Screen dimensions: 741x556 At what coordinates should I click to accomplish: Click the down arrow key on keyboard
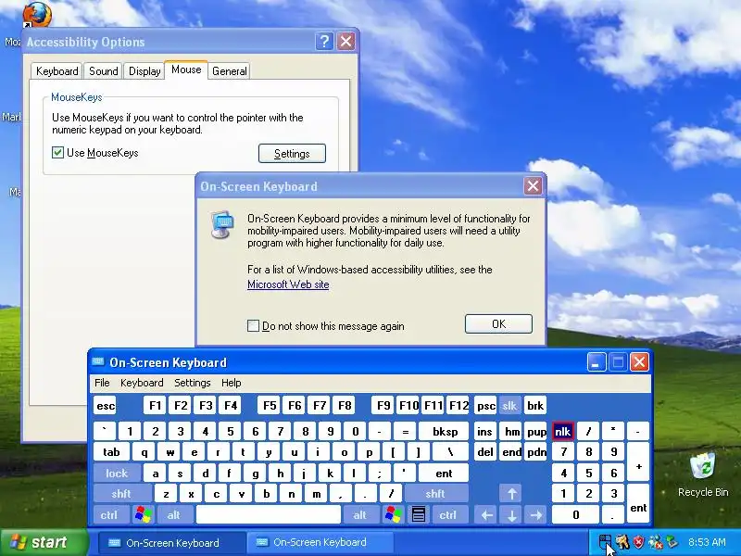click(511, 514)
